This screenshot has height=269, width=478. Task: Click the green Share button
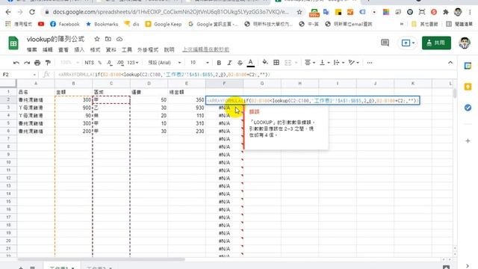[436, 43]
